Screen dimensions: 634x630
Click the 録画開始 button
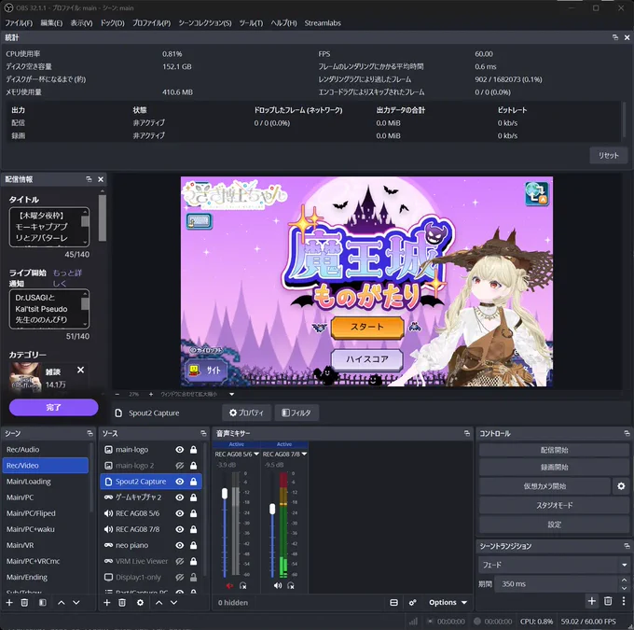pos(554,467)
